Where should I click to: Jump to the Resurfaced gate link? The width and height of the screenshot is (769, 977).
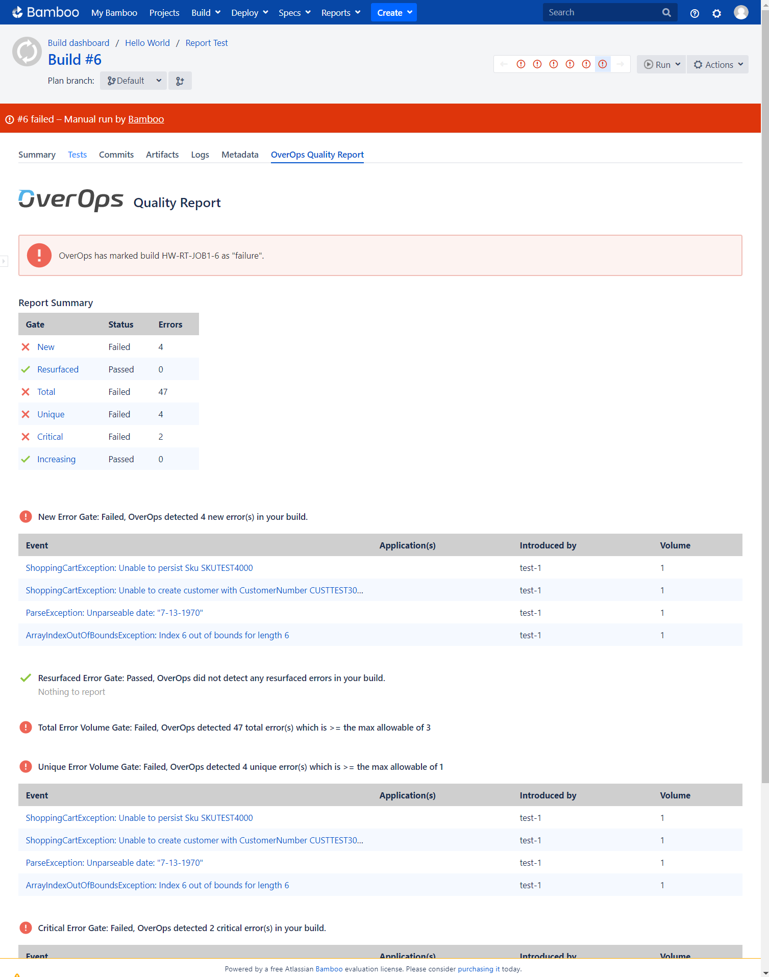[58, 369]
